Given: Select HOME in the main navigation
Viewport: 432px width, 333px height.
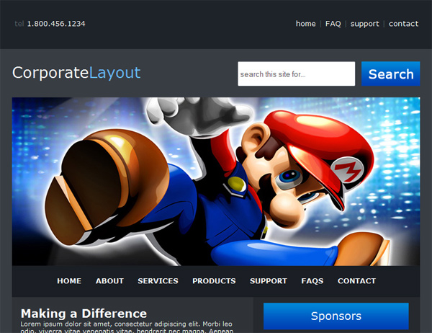Looking at the screenshot, I should tap(69, 281).
